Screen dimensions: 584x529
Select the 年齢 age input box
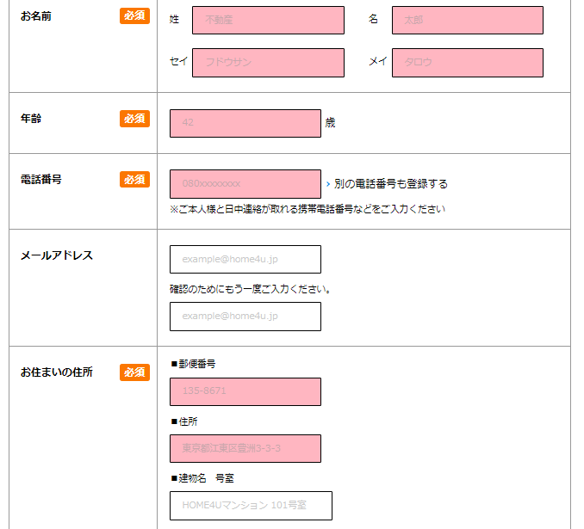pyautogui.click(x=245, y=123)
